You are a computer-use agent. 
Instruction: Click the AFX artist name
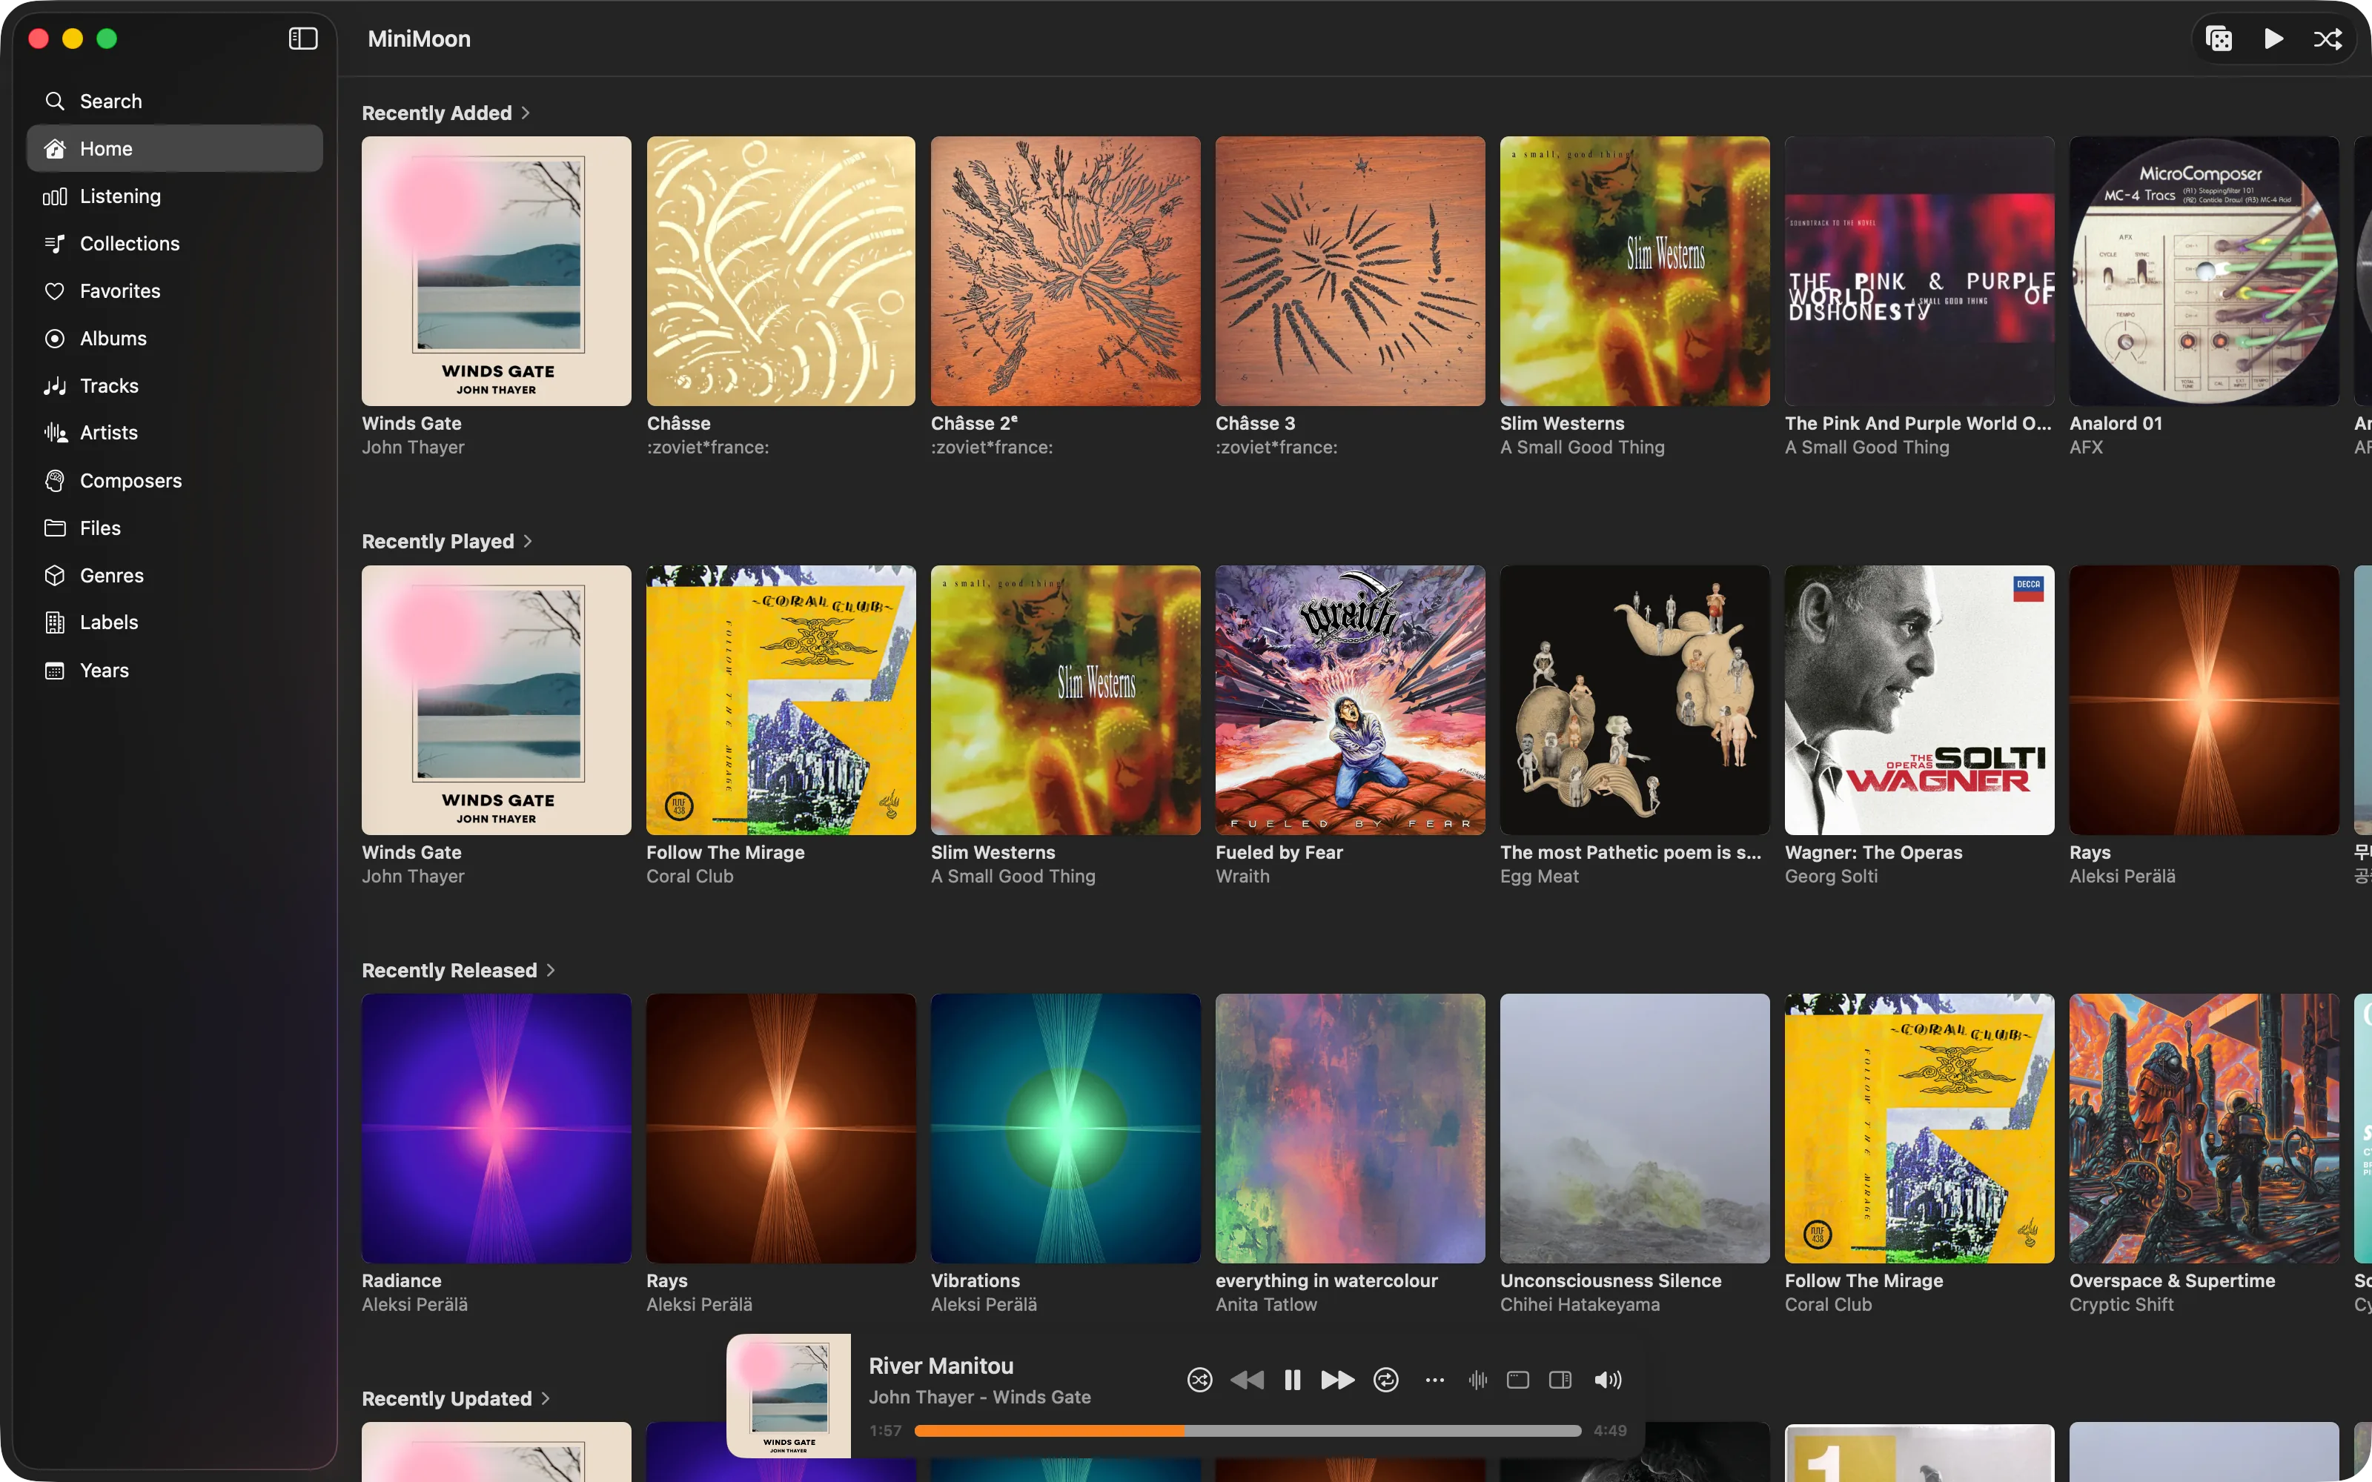pyautogui.click(x=2086, y=447)
